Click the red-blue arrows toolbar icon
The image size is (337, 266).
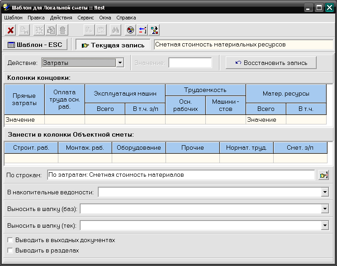click(142, 30)
